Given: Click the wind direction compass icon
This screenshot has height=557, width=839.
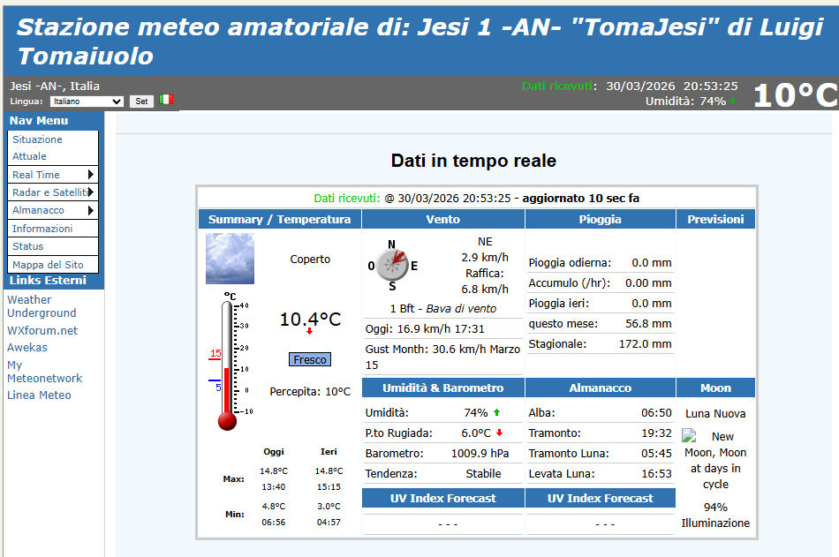Looking at the screenshot, I should [392, 263].
